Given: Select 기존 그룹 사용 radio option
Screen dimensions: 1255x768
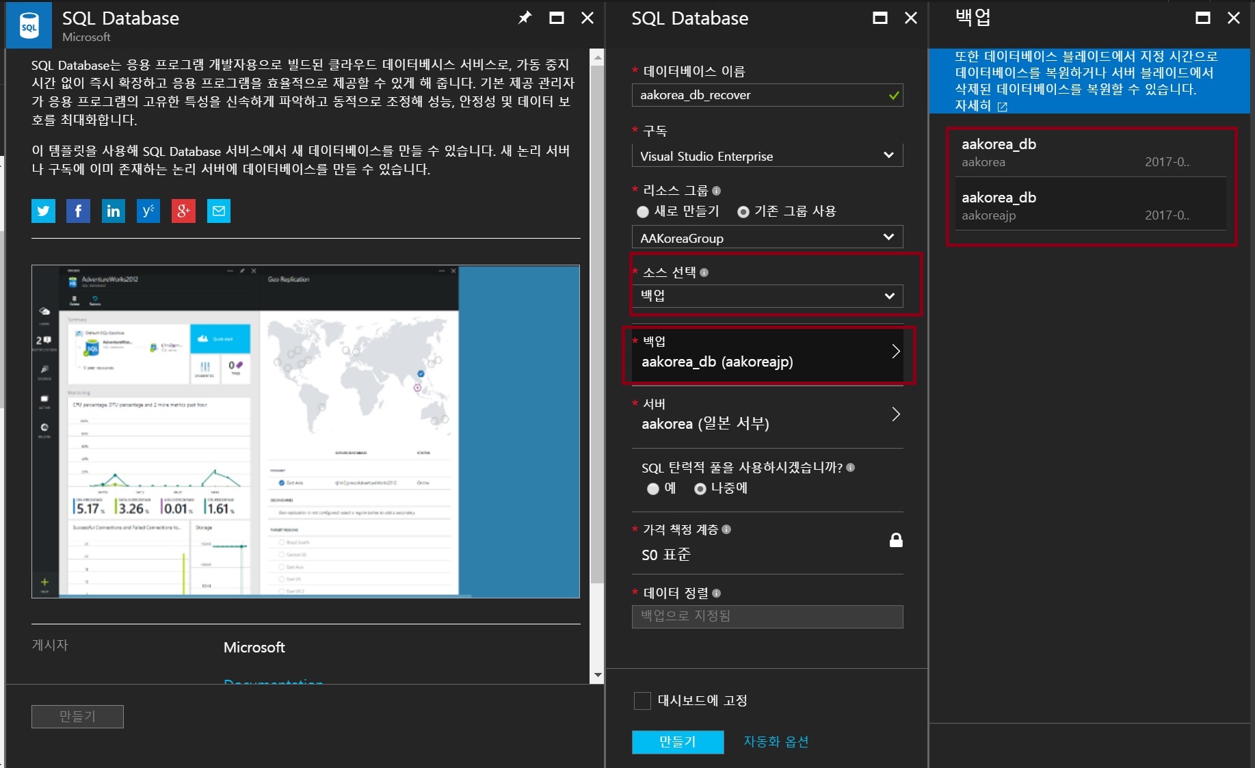Looking at the screenshot, I should tap(743, 212).
